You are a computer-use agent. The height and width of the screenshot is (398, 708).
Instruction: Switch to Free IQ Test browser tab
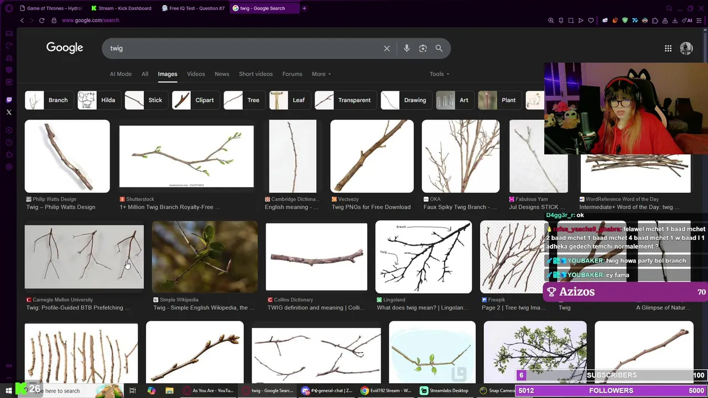tap(192, 8)
